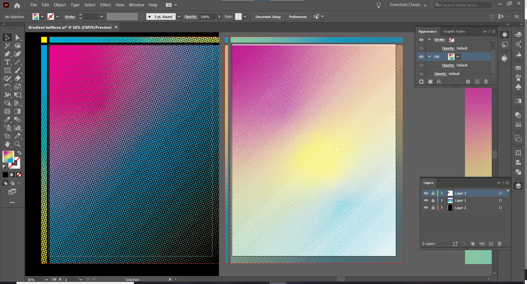The height and width of the screenshot is (284, 527).
Task: Select the Eyedropper tool
Action: click(7, 120)
